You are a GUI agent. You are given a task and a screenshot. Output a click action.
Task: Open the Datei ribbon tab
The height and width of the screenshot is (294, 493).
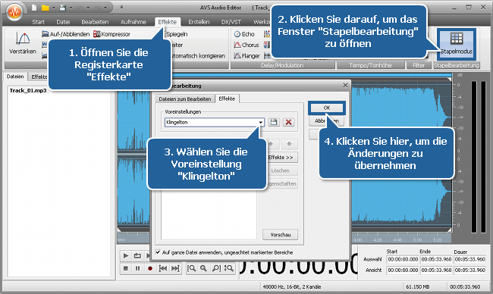point(63,22)
